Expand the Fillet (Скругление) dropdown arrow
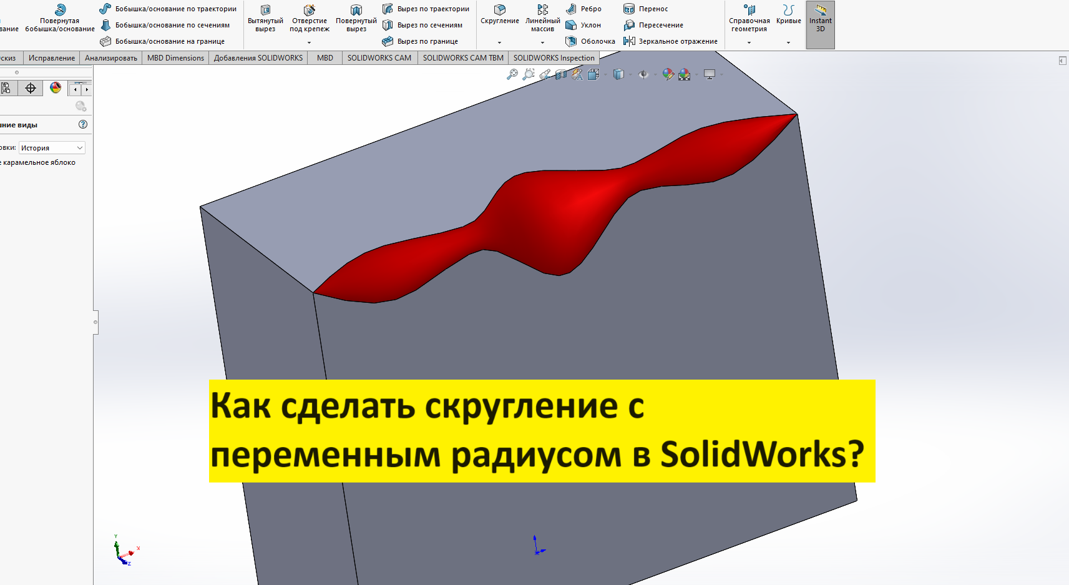The width and height of the screenshot is (1069, 585). [x=499, y=42]
